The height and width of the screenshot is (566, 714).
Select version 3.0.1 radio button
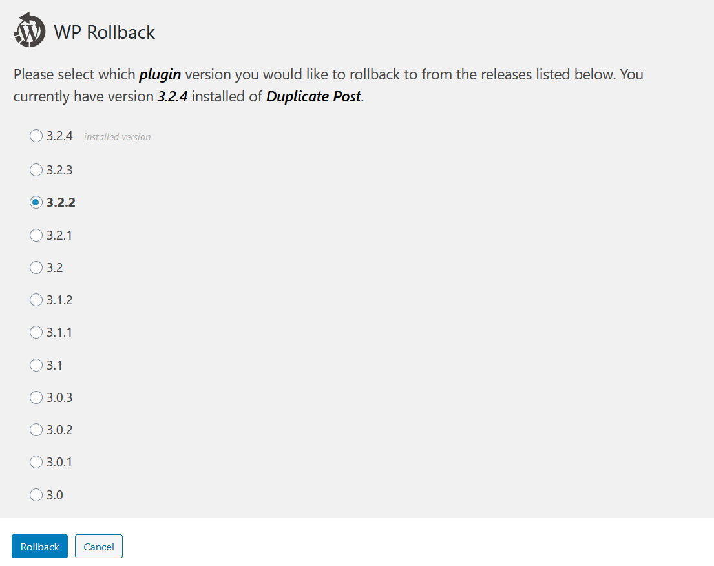pyautogui.click(x=36, y=462)
